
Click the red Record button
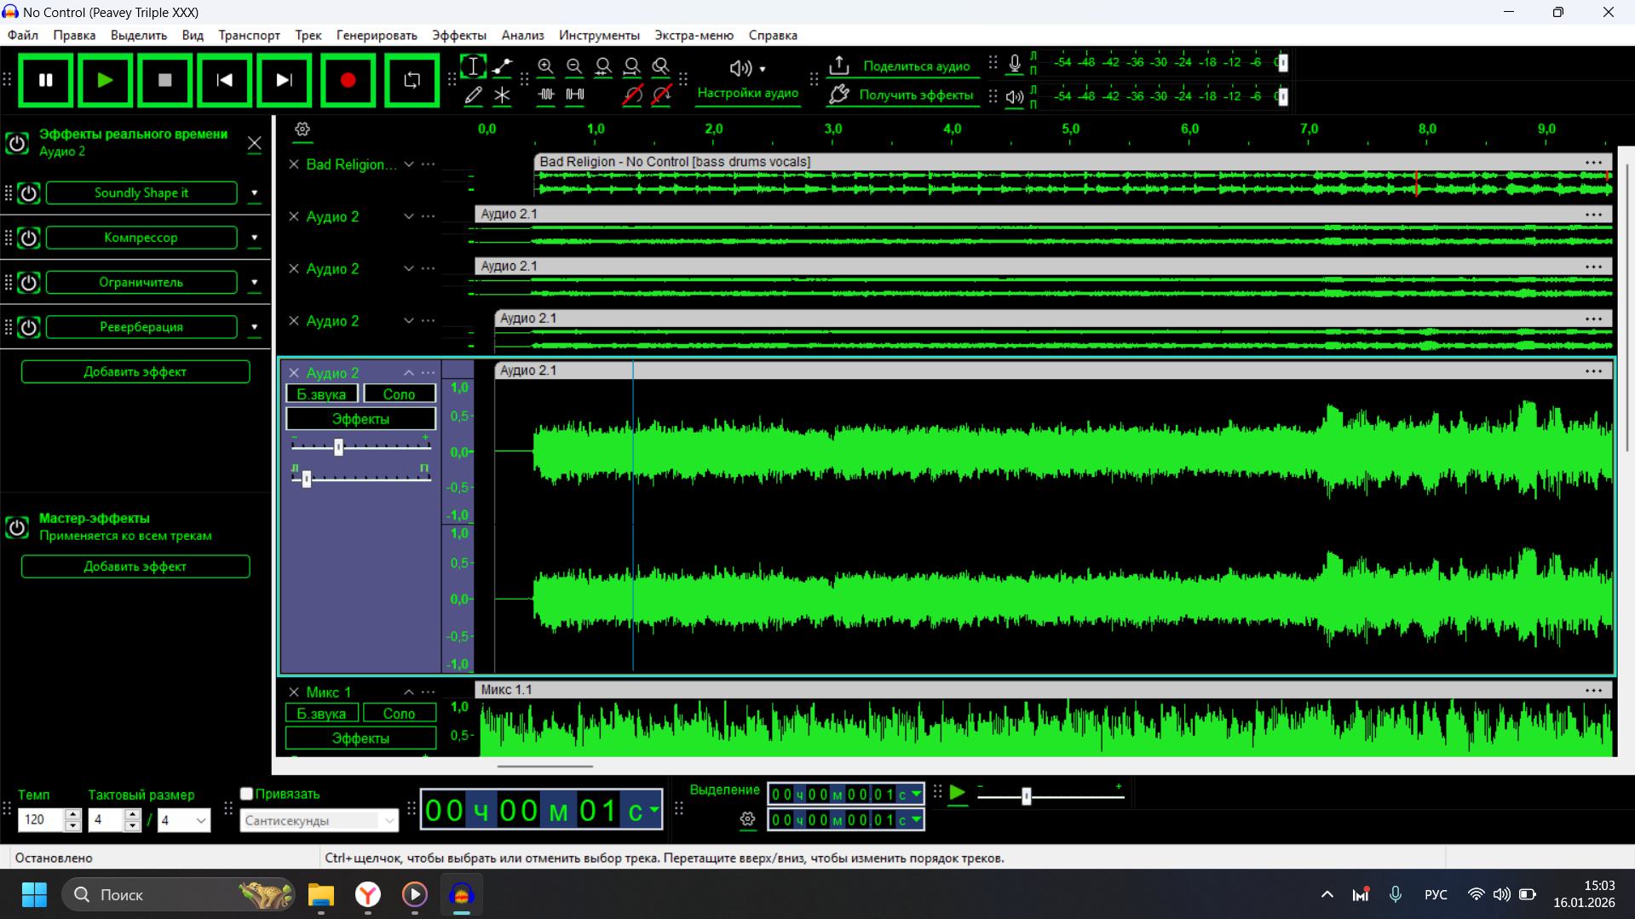point(348,80)
